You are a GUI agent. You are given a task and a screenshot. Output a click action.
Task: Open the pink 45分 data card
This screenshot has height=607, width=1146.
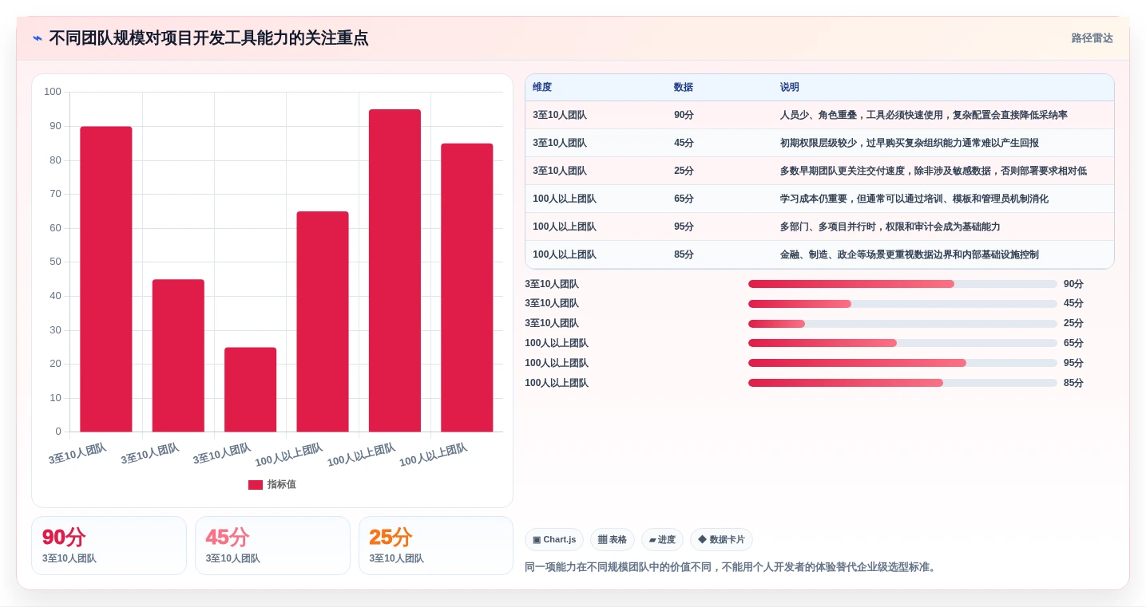pos(272,546)
